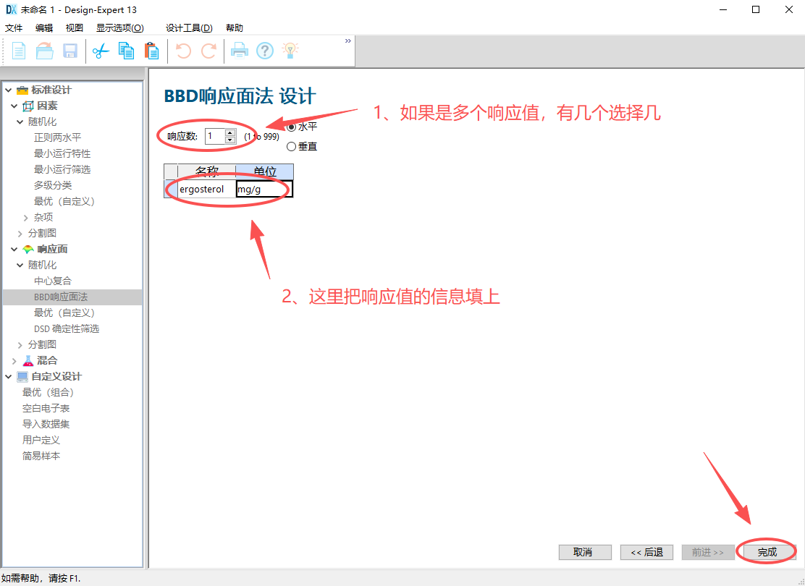Click the Undo arrow icon
Viewport: 805px width, 586px height.
coord(183,51)
